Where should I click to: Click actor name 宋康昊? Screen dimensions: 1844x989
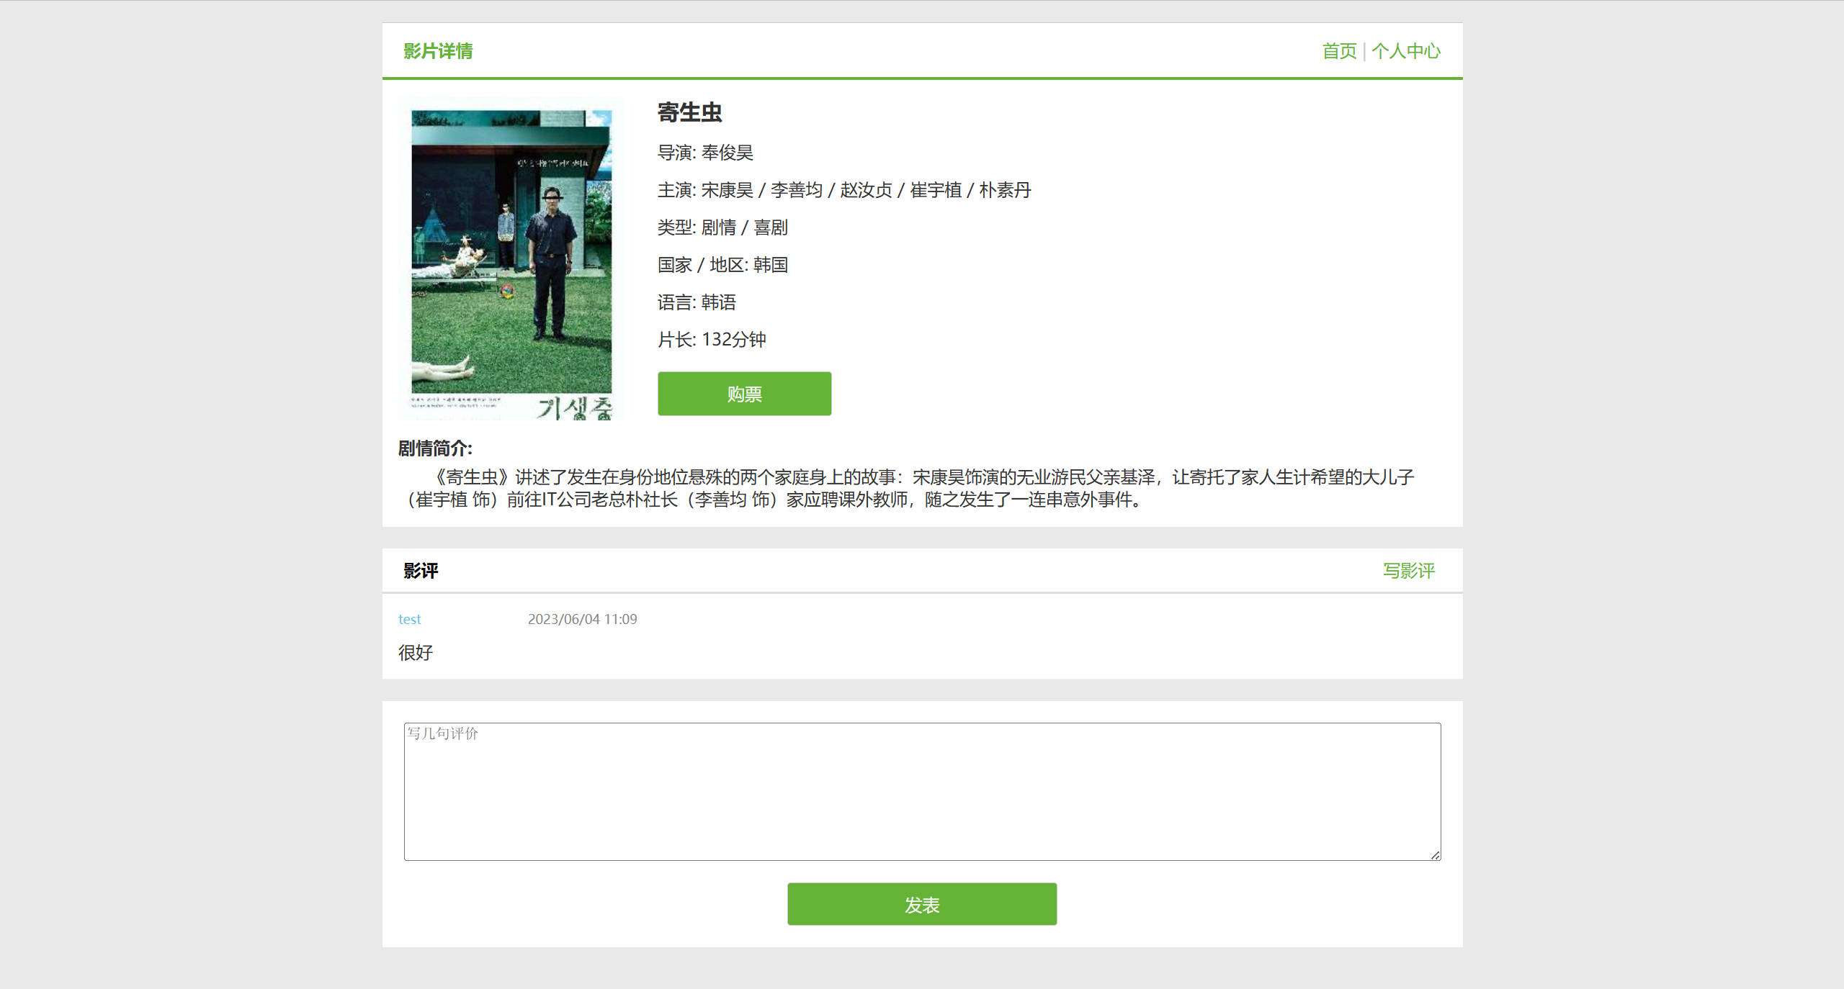[x=728, y=190]
